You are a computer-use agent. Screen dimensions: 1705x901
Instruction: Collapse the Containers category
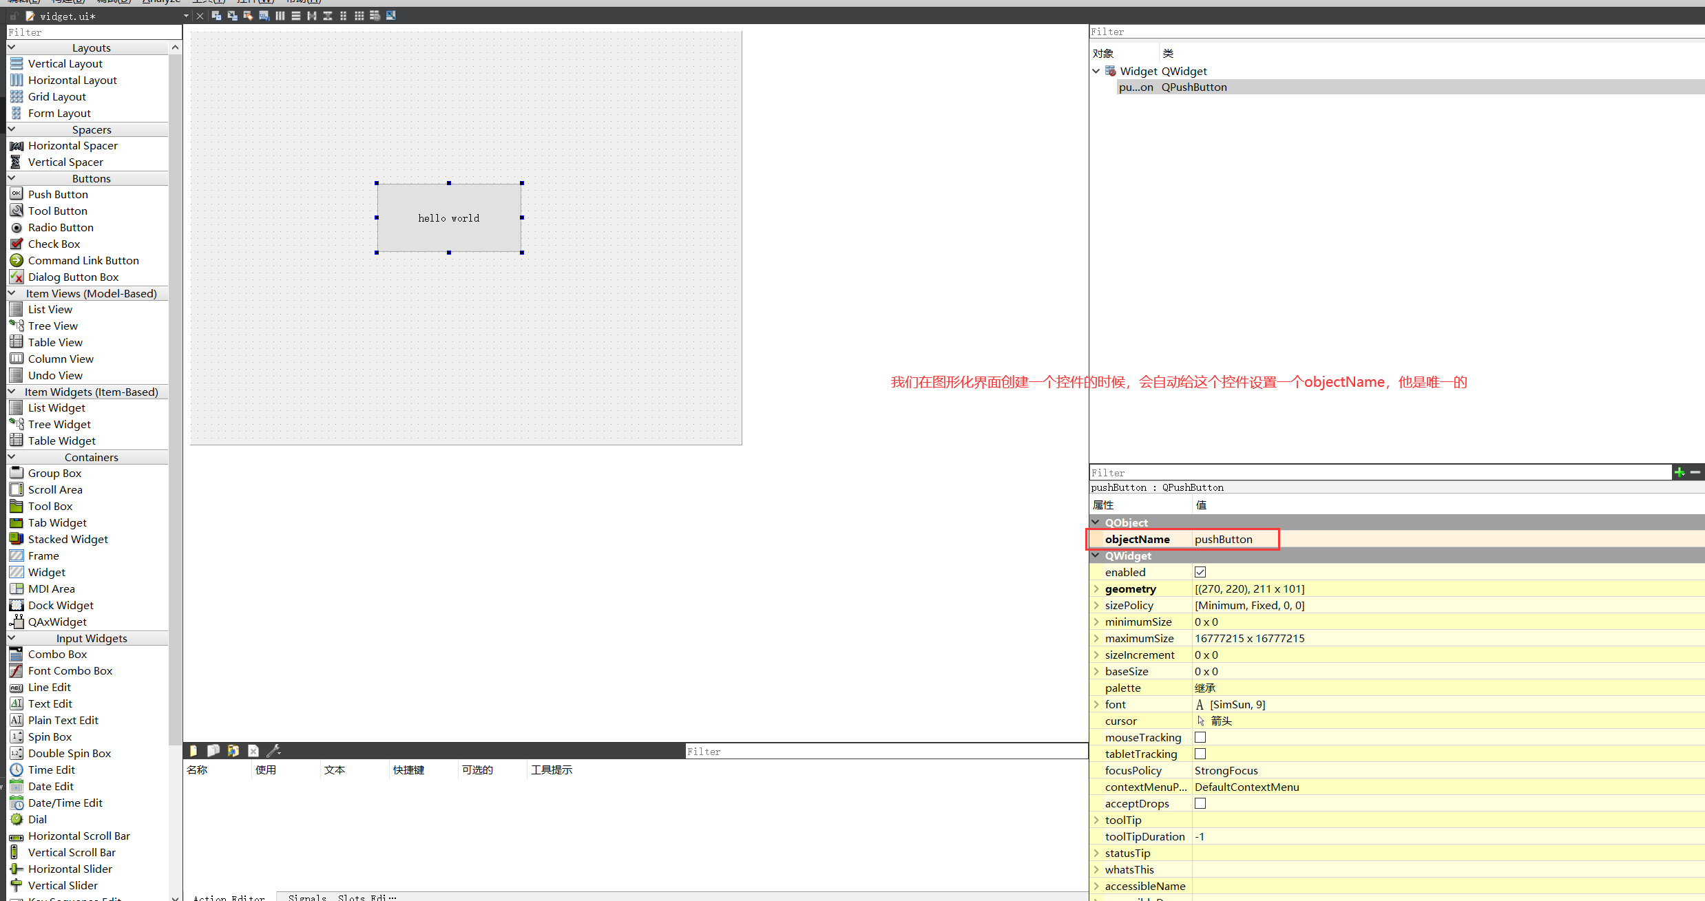(x=12, y=457)
